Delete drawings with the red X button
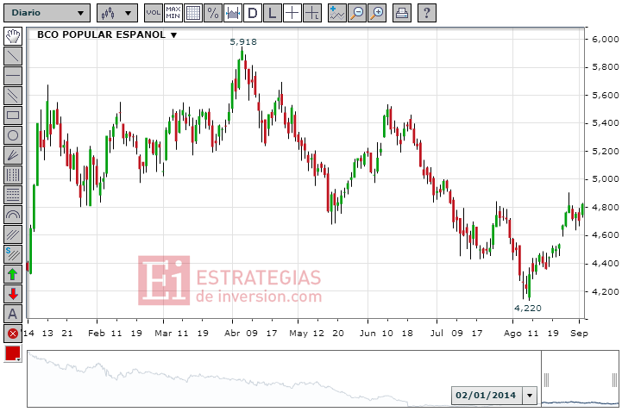The width and height of the screenshot is (622, 412). point(13,334)
